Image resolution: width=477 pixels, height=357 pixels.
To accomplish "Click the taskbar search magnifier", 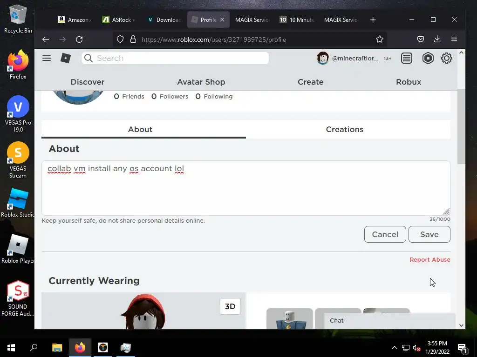I will (34, 347).
